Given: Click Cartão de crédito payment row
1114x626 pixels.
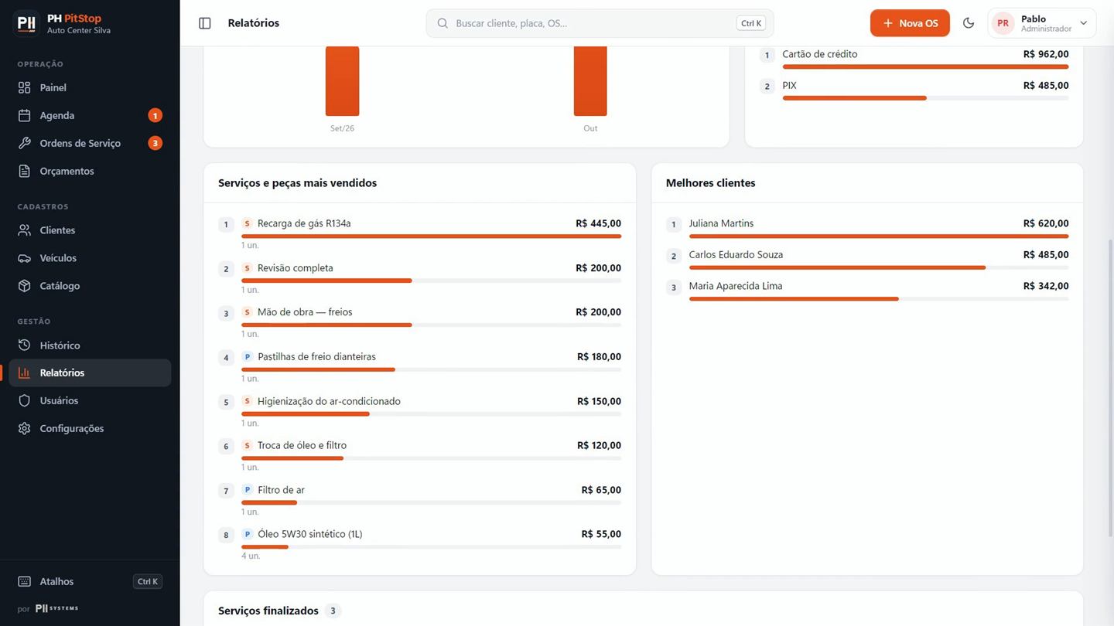Looking at the screenshot, I should [914, 59].
